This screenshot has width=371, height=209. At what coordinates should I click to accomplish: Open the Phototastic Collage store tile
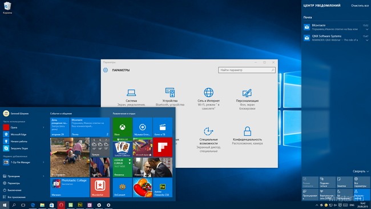70,187
